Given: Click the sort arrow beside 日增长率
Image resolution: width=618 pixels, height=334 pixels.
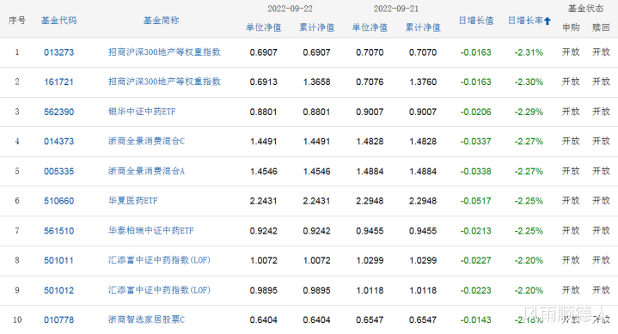Looking at the screenshot, I should tap(547, 21).
